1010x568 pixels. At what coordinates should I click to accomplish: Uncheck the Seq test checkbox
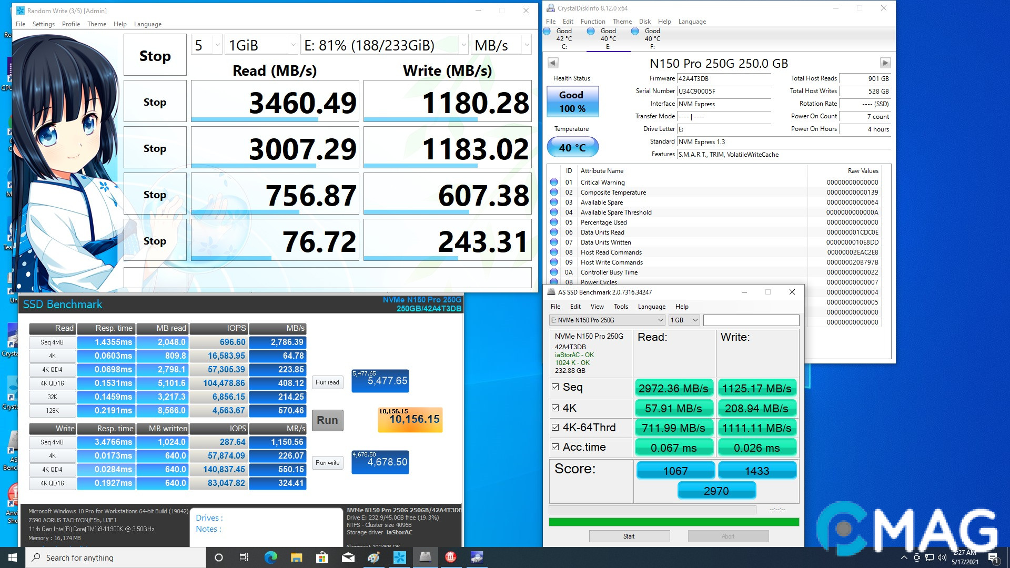(555, 387)
